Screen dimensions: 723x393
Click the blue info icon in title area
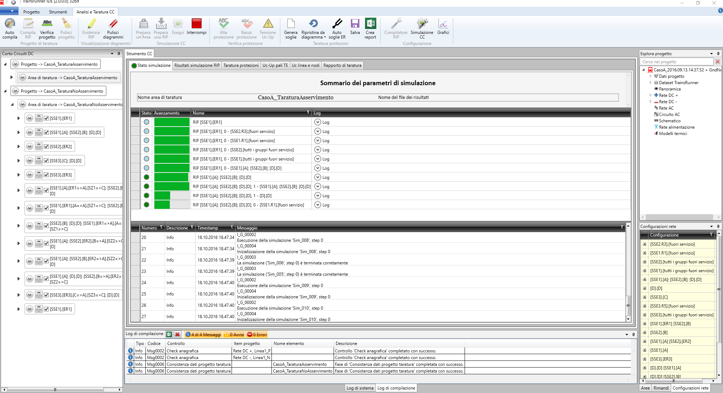pos(720,11)
